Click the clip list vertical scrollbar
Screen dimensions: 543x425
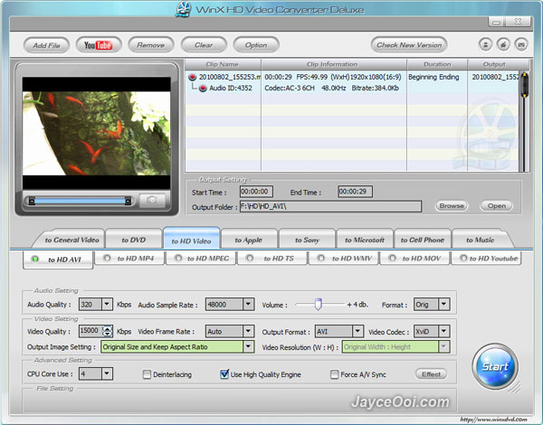click(524, 121)
